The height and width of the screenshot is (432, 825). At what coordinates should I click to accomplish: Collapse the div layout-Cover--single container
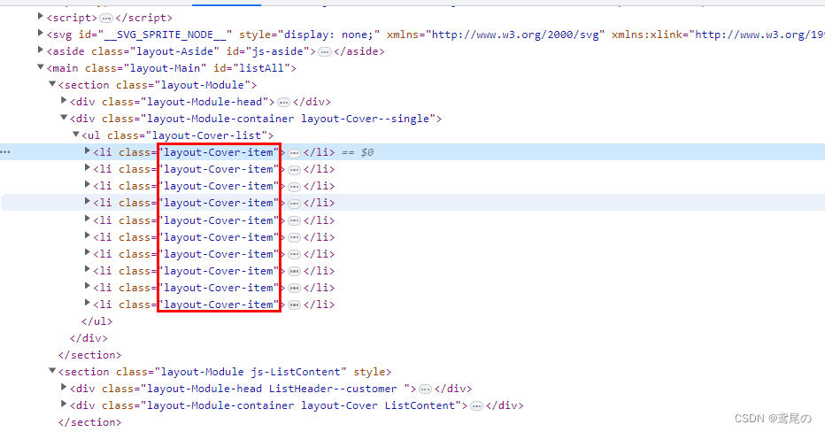[64, 118]
